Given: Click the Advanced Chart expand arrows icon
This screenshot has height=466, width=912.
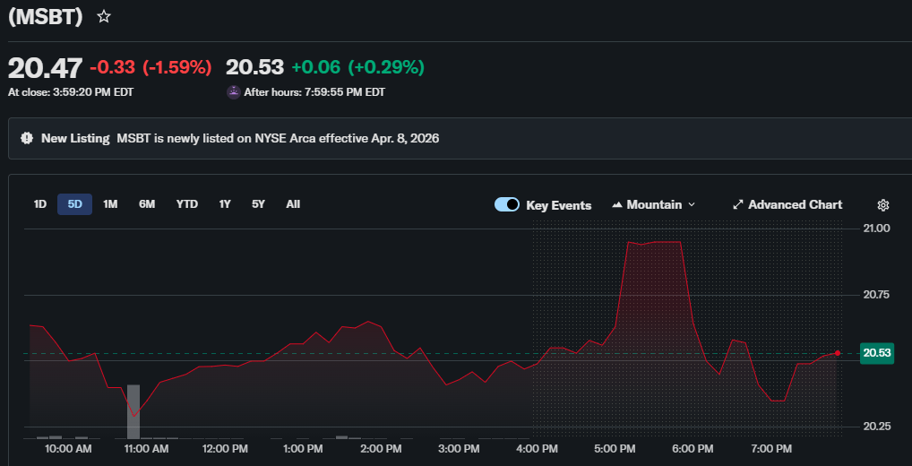Looking at the screenshot, I should click(738, 205).
